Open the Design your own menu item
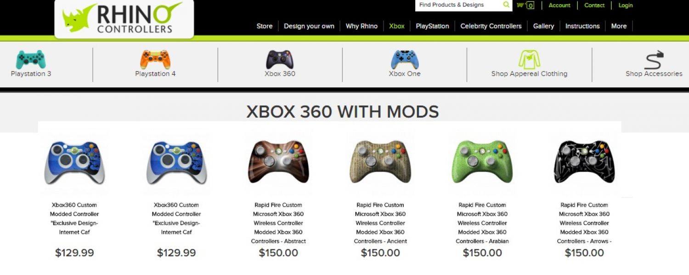This screenshot has width=689, height=275. [309, 26]
